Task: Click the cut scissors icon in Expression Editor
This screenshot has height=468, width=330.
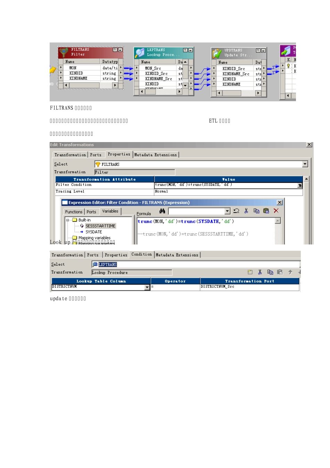Action: (246, 211)
